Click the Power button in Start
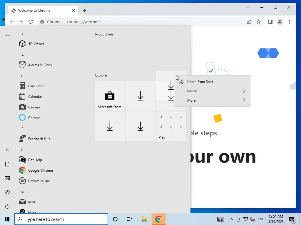Viewport: 301px width, 225px height. (x=7, y=206)
